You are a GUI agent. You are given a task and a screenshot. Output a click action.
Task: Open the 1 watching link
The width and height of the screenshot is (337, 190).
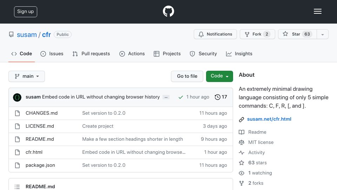click(260, 173)
